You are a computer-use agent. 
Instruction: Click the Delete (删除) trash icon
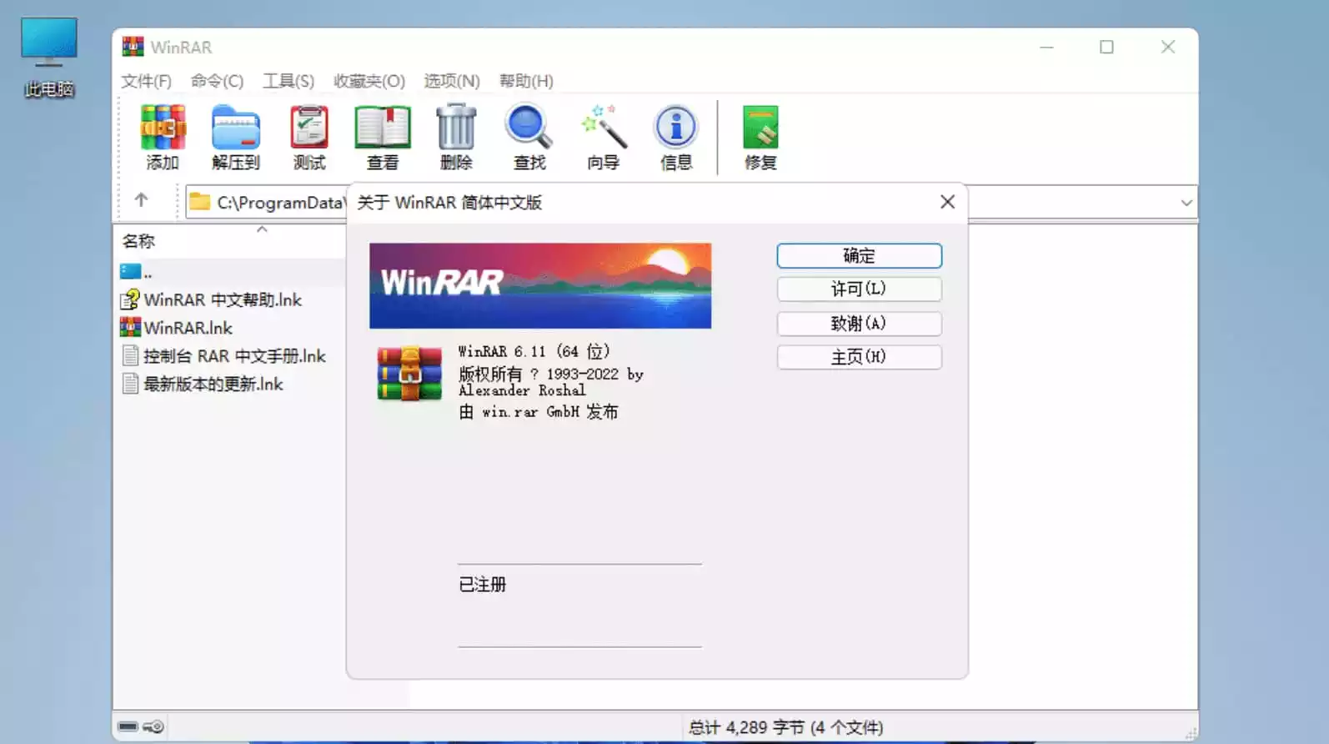(x=456, y=137)
